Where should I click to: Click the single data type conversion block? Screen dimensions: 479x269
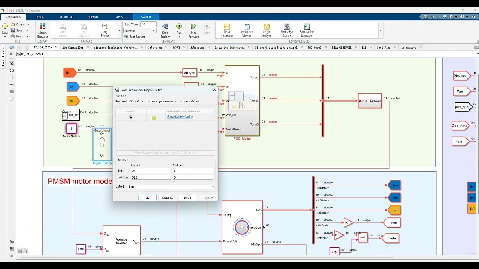[x=189, y=72]
